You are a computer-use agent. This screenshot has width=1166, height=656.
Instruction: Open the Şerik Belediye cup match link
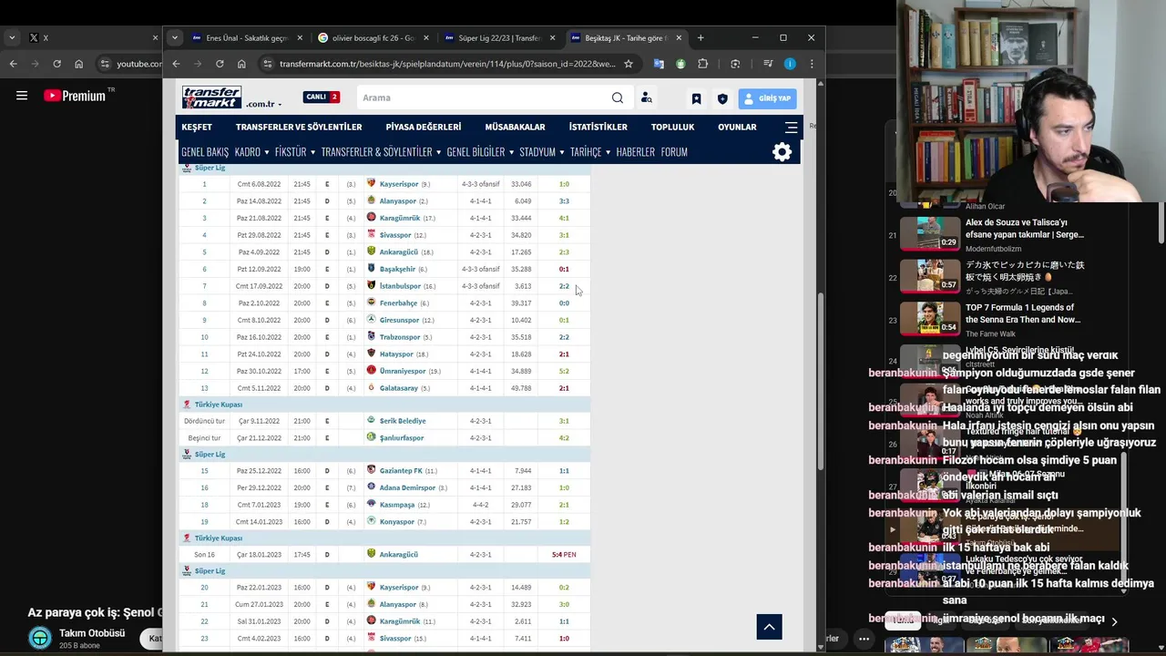click(403, 421)
